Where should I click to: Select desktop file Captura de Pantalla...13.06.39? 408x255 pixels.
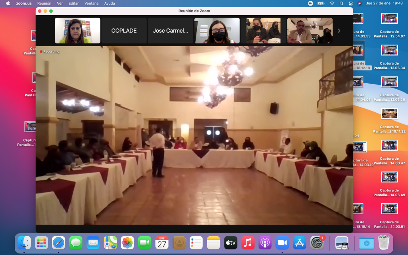point(389,89)
